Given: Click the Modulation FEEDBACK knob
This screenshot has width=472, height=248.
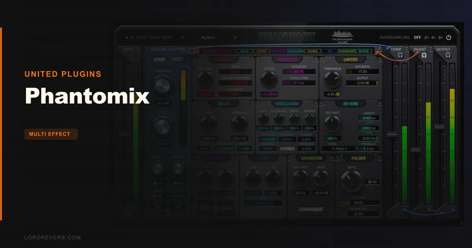Looking at the screenshot, I should [x=279, y=119].
